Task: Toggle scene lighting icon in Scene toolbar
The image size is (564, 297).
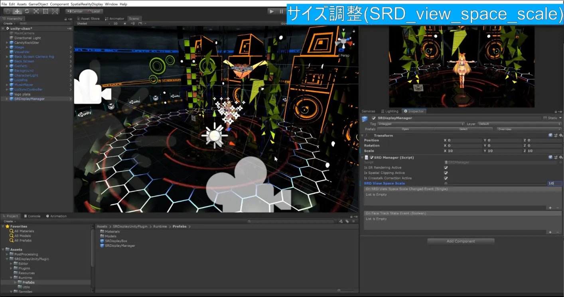Action: click(x=124, y=24)
